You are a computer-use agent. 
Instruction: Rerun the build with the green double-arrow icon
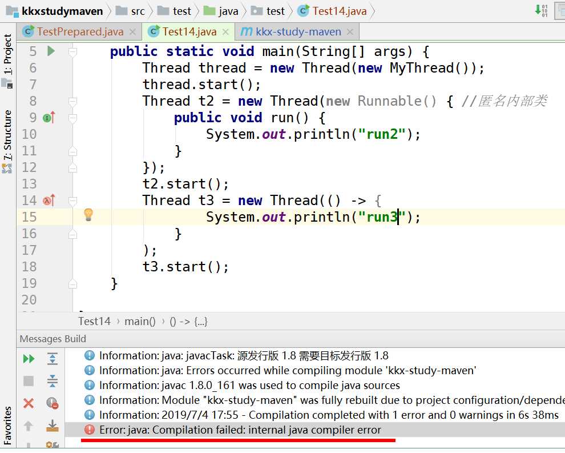click(x=29, y=359)
